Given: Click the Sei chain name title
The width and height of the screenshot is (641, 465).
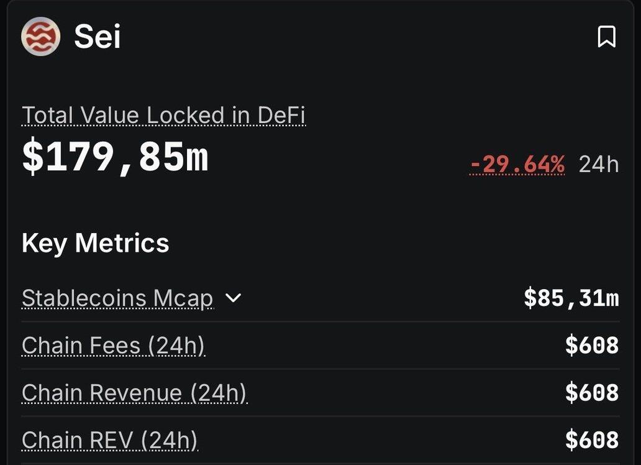Looking at the screenshot, I should coord(98,37).
